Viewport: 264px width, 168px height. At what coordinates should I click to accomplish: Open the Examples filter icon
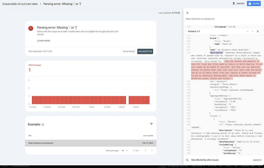(151, 124)
